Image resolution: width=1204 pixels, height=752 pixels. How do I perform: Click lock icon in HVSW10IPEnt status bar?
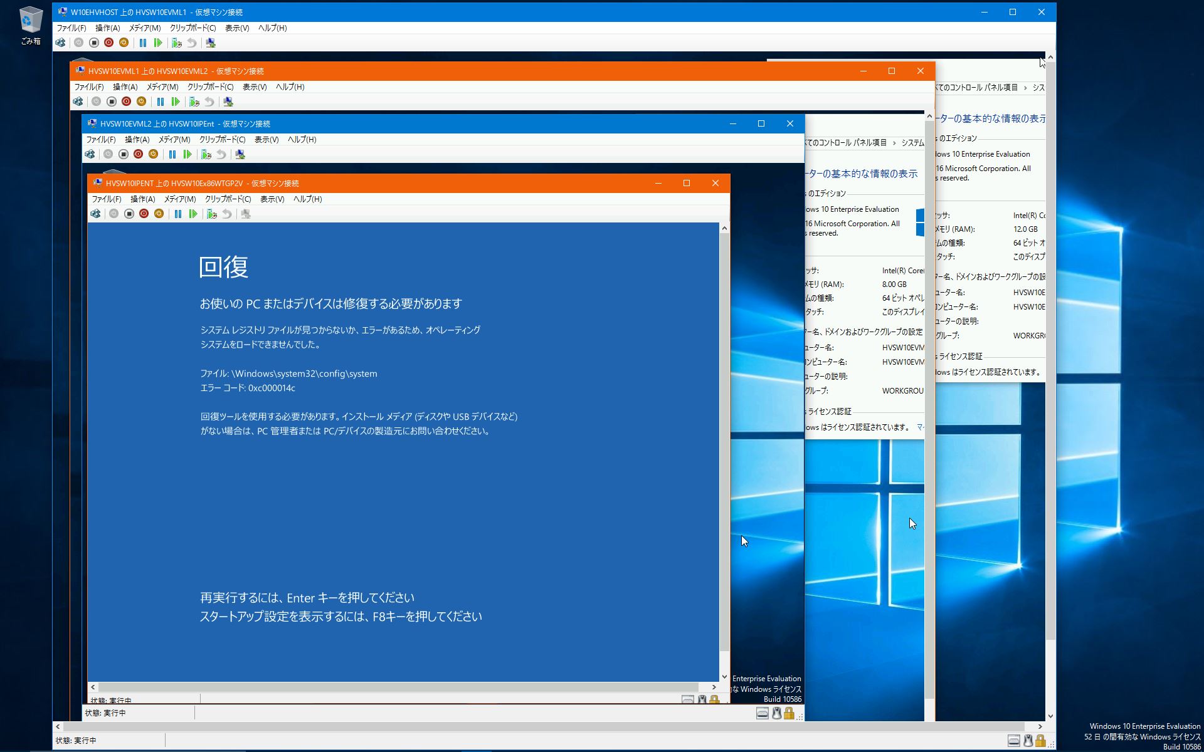point(789,713)
